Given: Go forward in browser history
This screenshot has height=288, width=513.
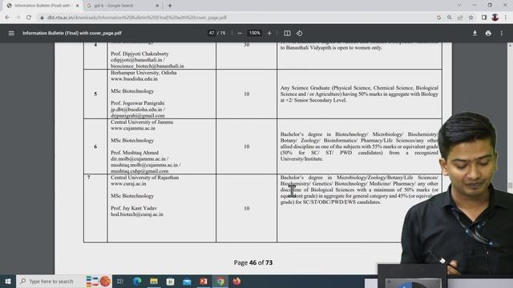Looking at the screenshot, I should (x=18, y=18).
